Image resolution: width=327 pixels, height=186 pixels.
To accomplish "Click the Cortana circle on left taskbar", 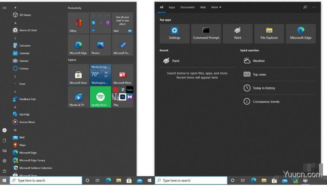I will click(87, 180).
